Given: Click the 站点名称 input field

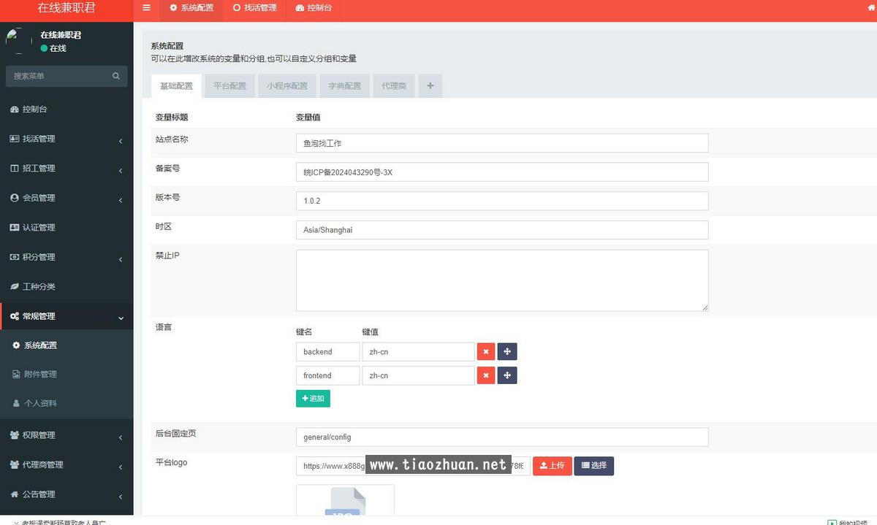Looking at the screenshot, I should (501, 143).
